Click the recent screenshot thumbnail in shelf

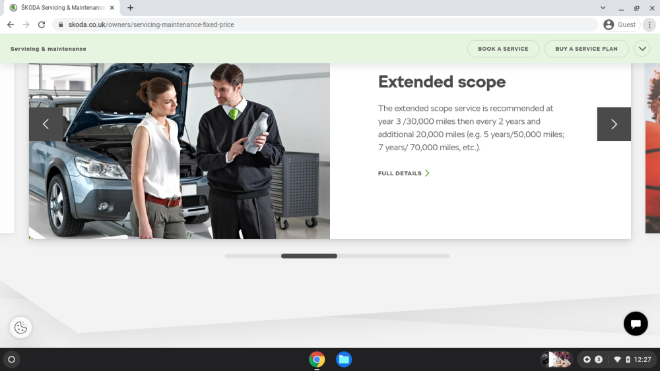556,360
